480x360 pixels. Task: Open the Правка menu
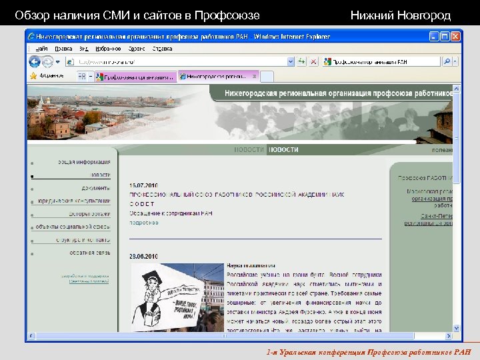point(63,49)
